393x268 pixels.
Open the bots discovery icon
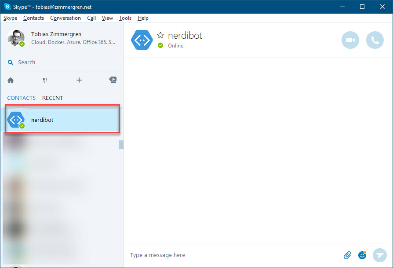click(113, 80)
